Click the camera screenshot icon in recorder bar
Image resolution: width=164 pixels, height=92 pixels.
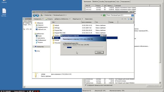click(x=30, y=91)
